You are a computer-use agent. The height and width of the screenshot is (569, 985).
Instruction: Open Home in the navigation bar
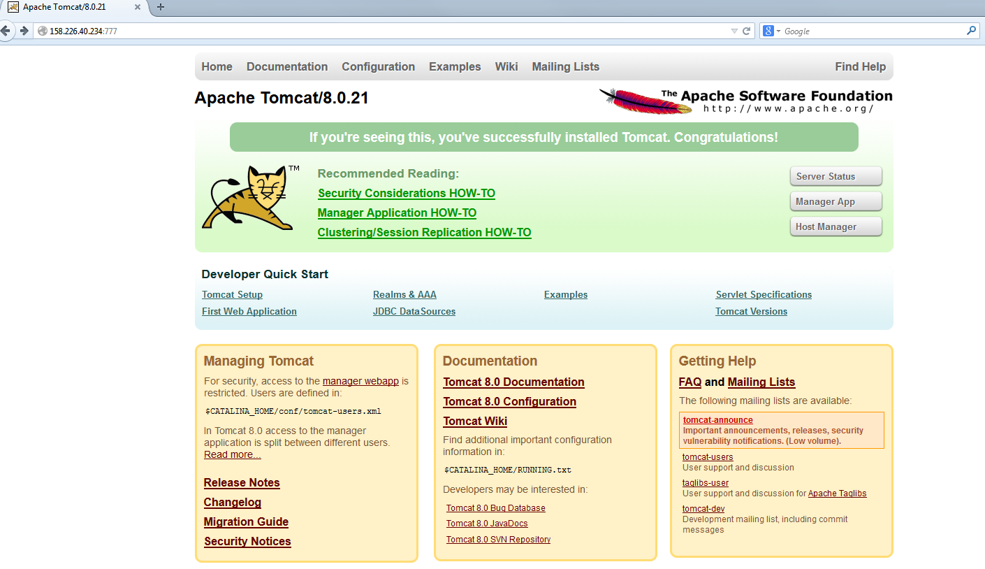click(217, 67)
